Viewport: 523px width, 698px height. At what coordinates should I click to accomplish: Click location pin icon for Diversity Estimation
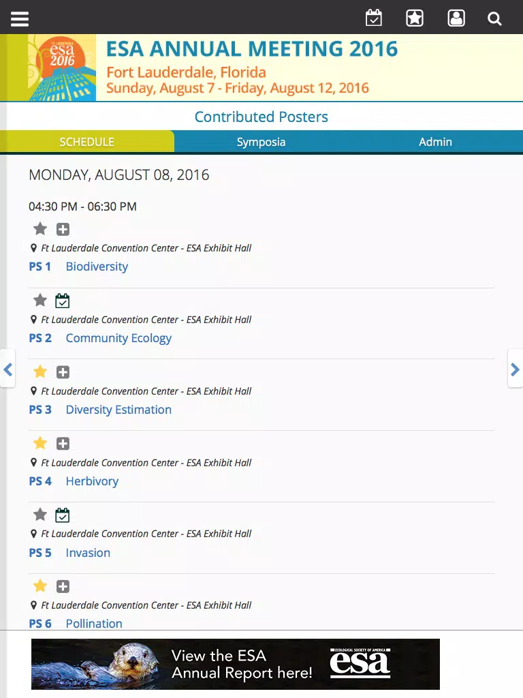point(33,391)
